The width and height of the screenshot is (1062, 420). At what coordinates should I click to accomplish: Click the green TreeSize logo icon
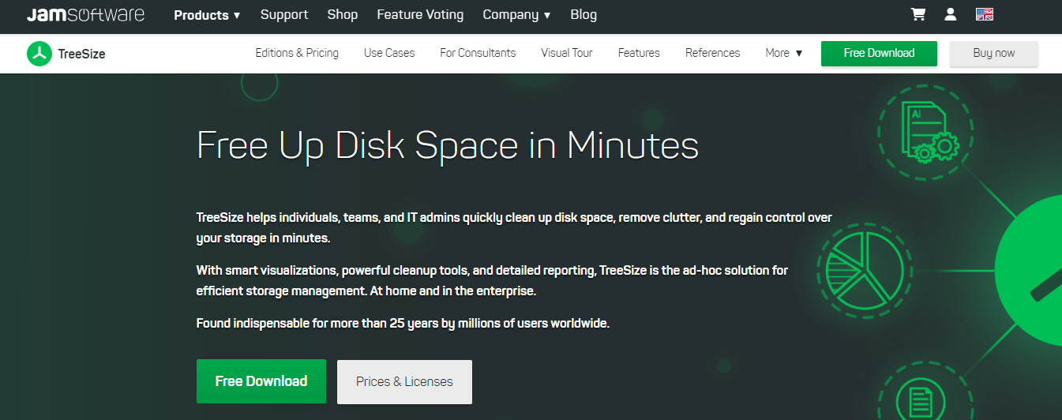[x=39, y=54]
